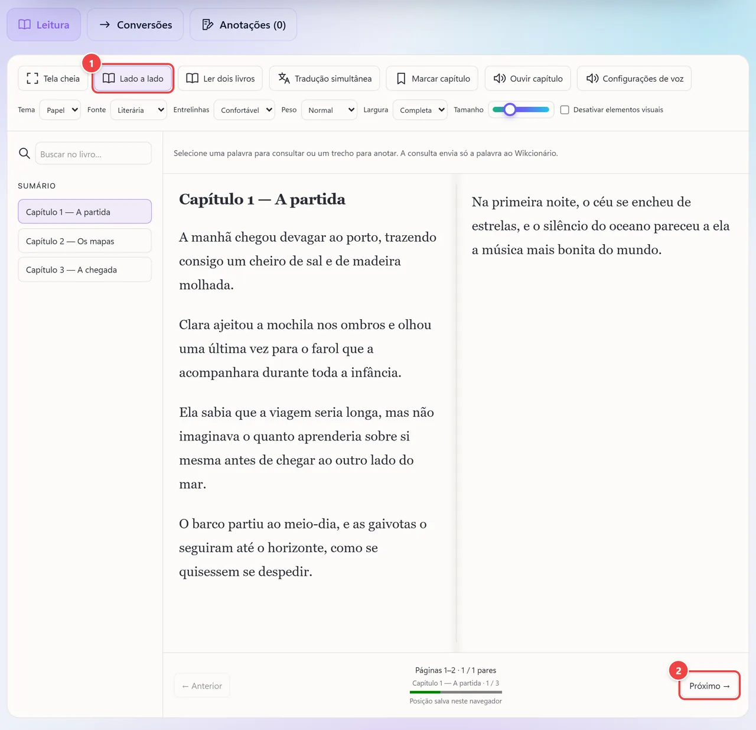This screenshot has width=756, height=730.
Task: Click the magnifier icon beside book search
Action: click(x=24, y=154)
